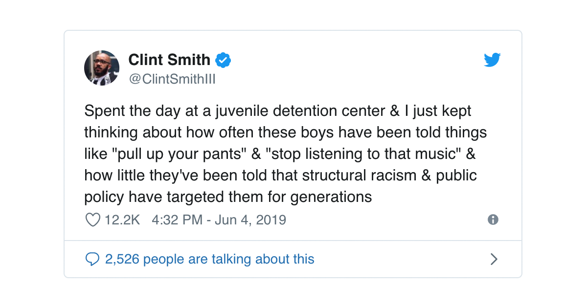Open "2,526 people are talking about this"
The width and height of the screenshot is (587, 308).
209,259
